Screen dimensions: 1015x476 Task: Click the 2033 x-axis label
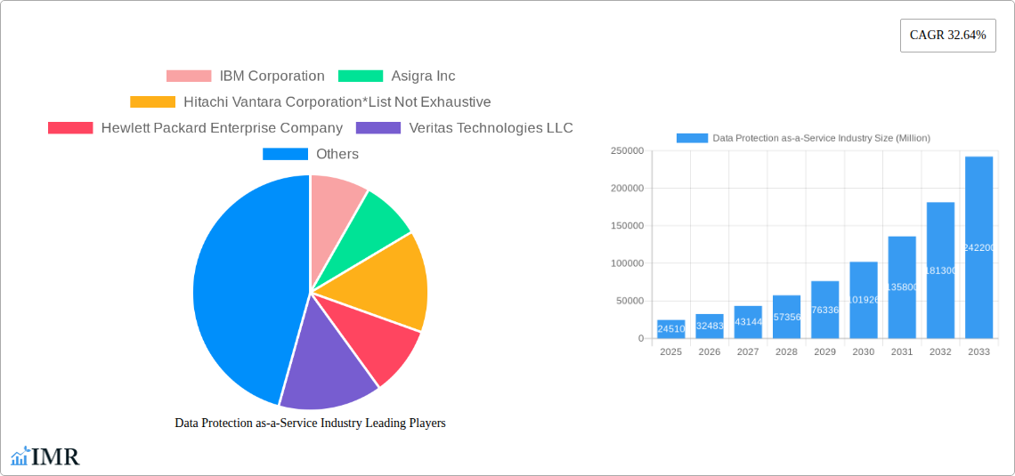click(x=979, y=351)
